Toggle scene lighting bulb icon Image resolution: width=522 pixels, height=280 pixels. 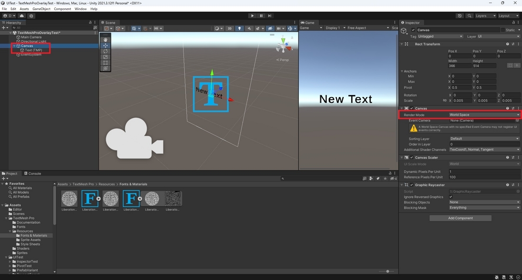[x=239, y=28]
